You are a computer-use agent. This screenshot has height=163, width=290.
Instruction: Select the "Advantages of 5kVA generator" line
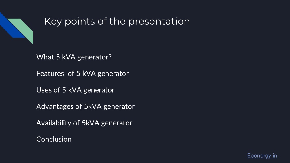[86, 107]
